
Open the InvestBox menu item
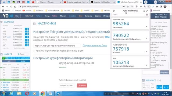pos(72,16)
